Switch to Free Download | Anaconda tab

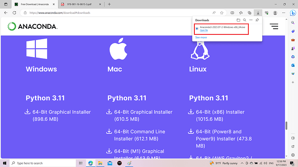pos(35,4)
